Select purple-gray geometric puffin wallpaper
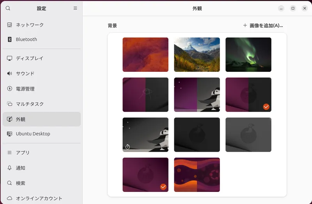 tap(197, 94)
